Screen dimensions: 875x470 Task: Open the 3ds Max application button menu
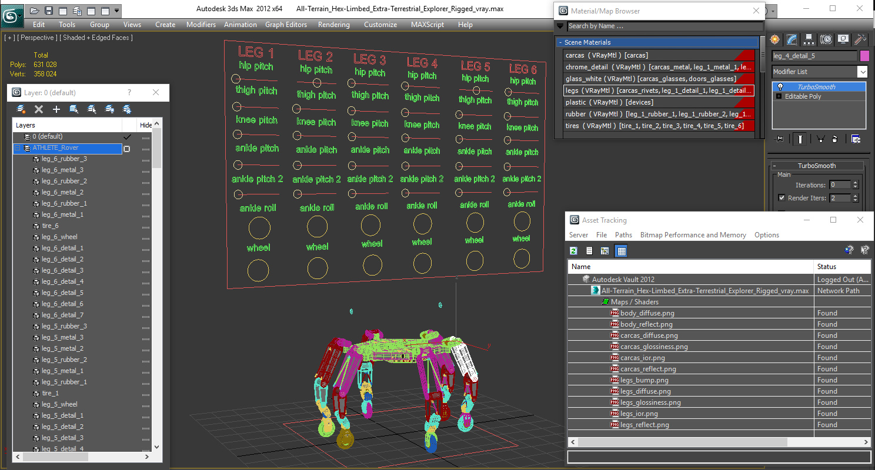(x=12, y=15)
